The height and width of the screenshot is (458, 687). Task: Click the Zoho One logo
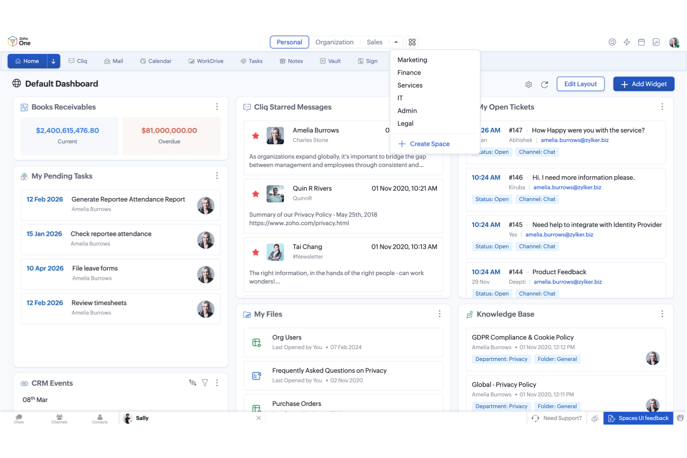pos(19,41)
